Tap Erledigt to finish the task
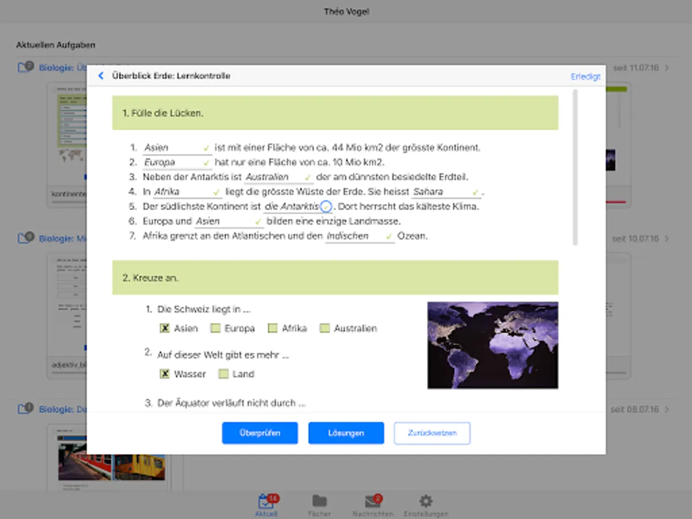Viewport: 692px width, 519px height. 585,76
